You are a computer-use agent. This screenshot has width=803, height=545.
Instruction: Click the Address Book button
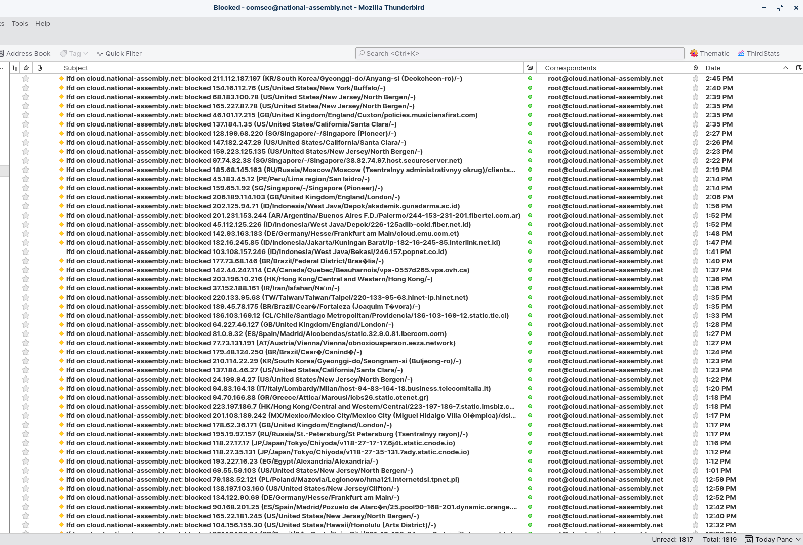[x=25, y=53]
